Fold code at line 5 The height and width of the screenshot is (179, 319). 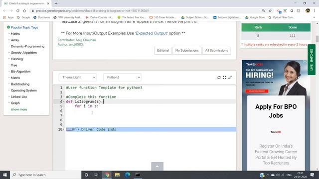[x=64, y=106]
